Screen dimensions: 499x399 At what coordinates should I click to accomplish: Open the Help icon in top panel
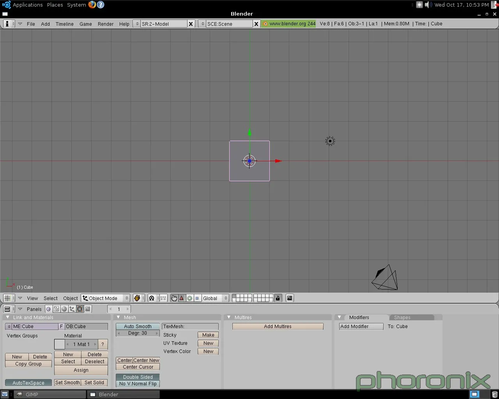point(101,5)
